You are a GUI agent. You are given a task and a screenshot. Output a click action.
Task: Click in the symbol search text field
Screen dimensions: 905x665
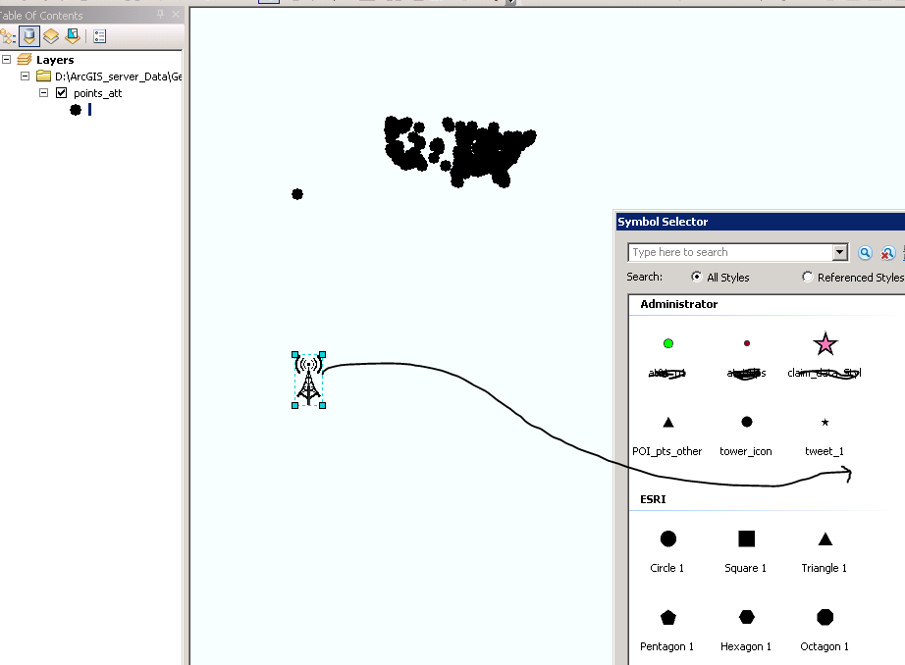[726, 252]
